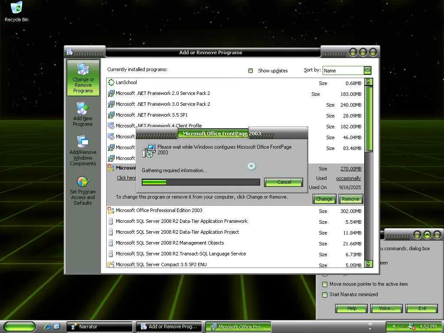Click the Exit button in Narrator
444x333 pixels.
(421, 308)
